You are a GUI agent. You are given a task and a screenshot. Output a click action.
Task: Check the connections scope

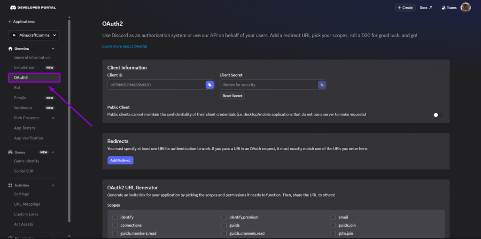tap(115, 225)
